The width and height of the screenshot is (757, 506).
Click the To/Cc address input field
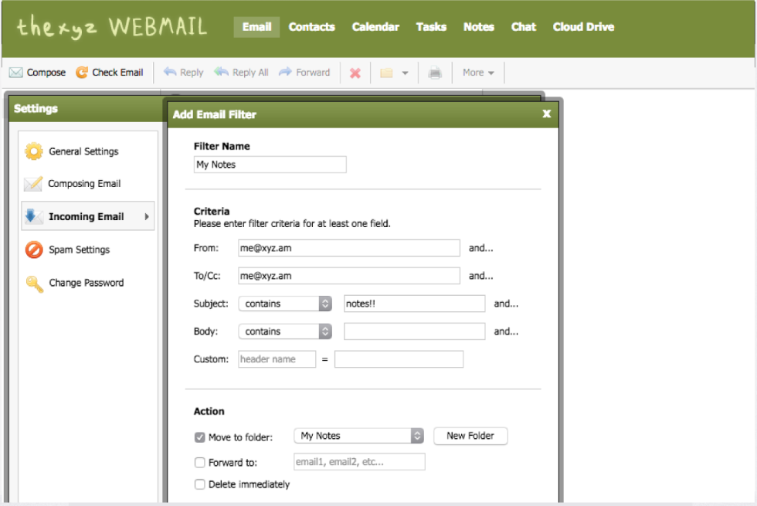(x=349, y=276)
